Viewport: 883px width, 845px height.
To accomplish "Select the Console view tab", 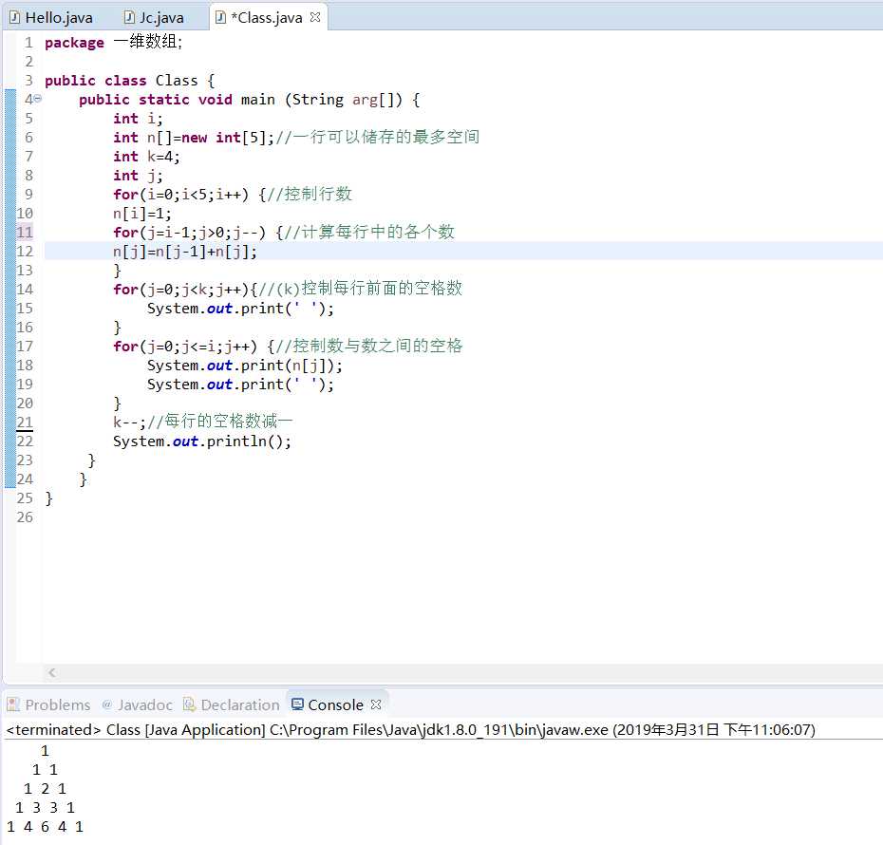I will pos(335,704).
